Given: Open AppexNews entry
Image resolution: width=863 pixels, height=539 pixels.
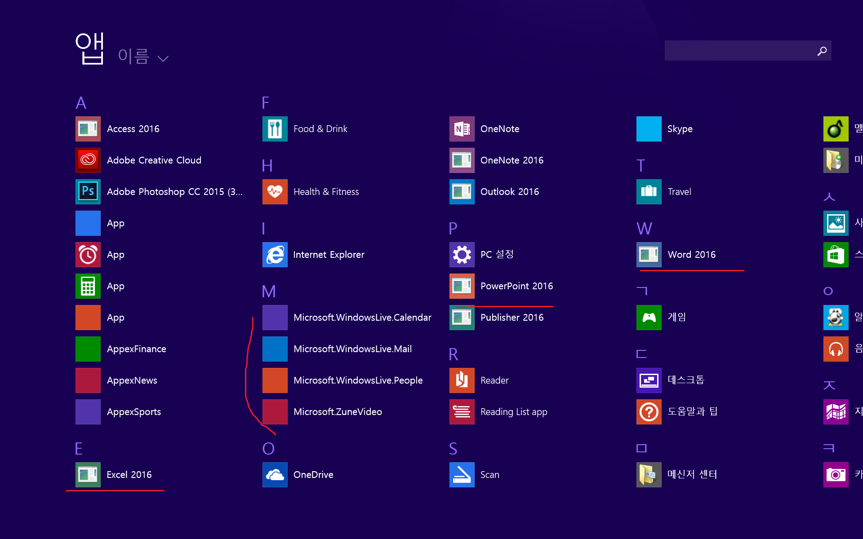Looking at the screenshot, I should (116, 380).
